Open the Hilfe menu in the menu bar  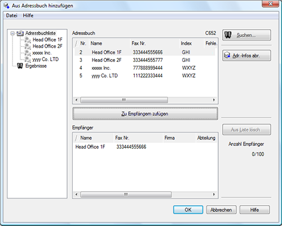[28, 15]
